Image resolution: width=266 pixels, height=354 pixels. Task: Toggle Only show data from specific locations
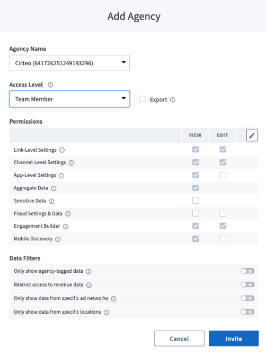247,312
